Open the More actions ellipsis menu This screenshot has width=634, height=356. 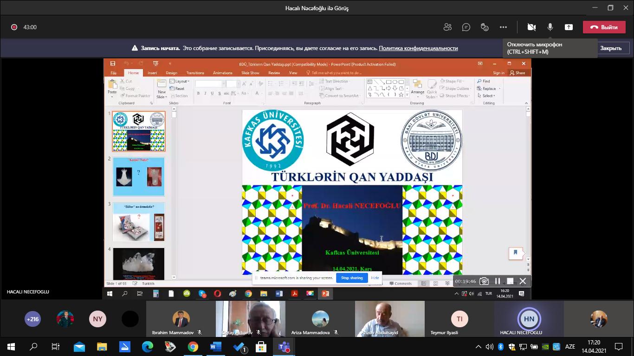(x=503, y=27)
